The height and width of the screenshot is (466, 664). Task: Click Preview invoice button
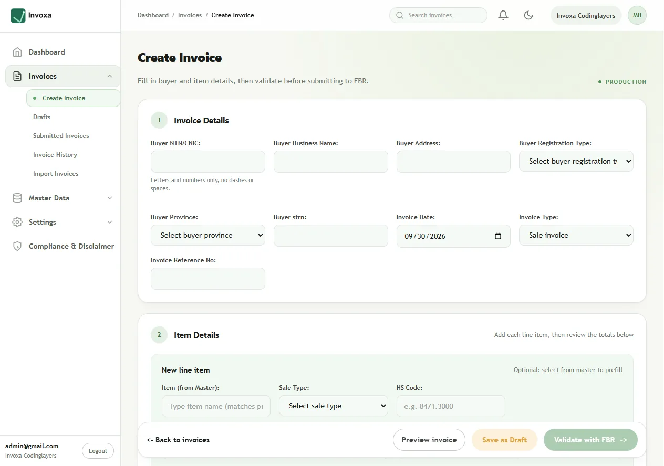tap(429, 440)
